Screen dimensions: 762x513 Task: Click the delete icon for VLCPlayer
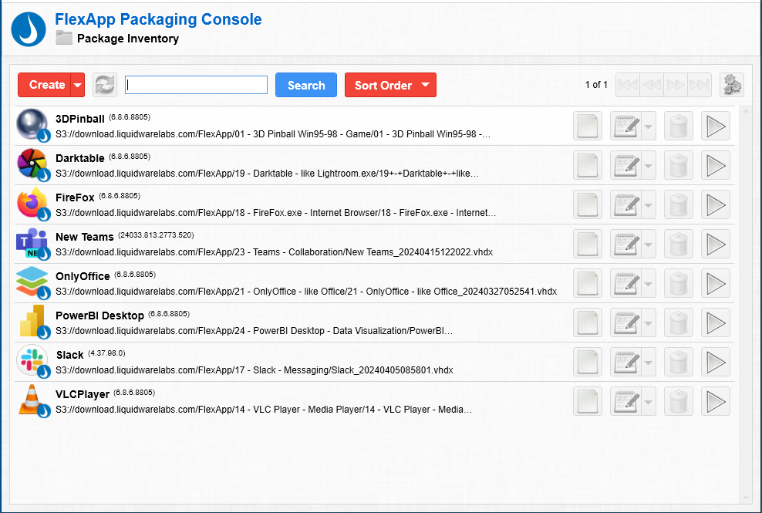coord(678,401)
